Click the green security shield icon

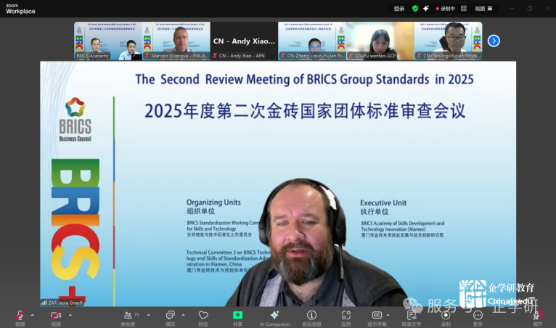pyautogui.click(x=415, y=9)
